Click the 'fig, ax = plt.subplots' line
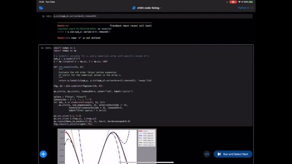Screen dimensions: 292x164 tap(78, 86)
